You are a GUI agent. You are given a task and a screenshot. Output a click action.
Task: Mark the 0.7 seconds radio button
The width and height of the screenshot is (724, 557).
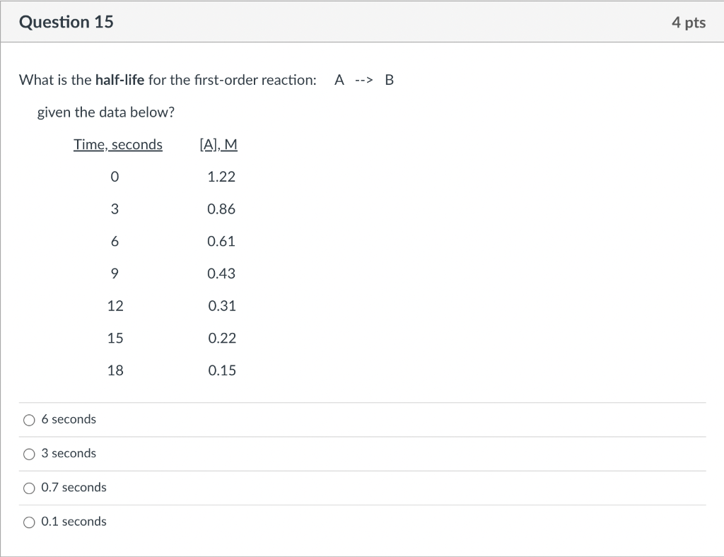point(29,488)
